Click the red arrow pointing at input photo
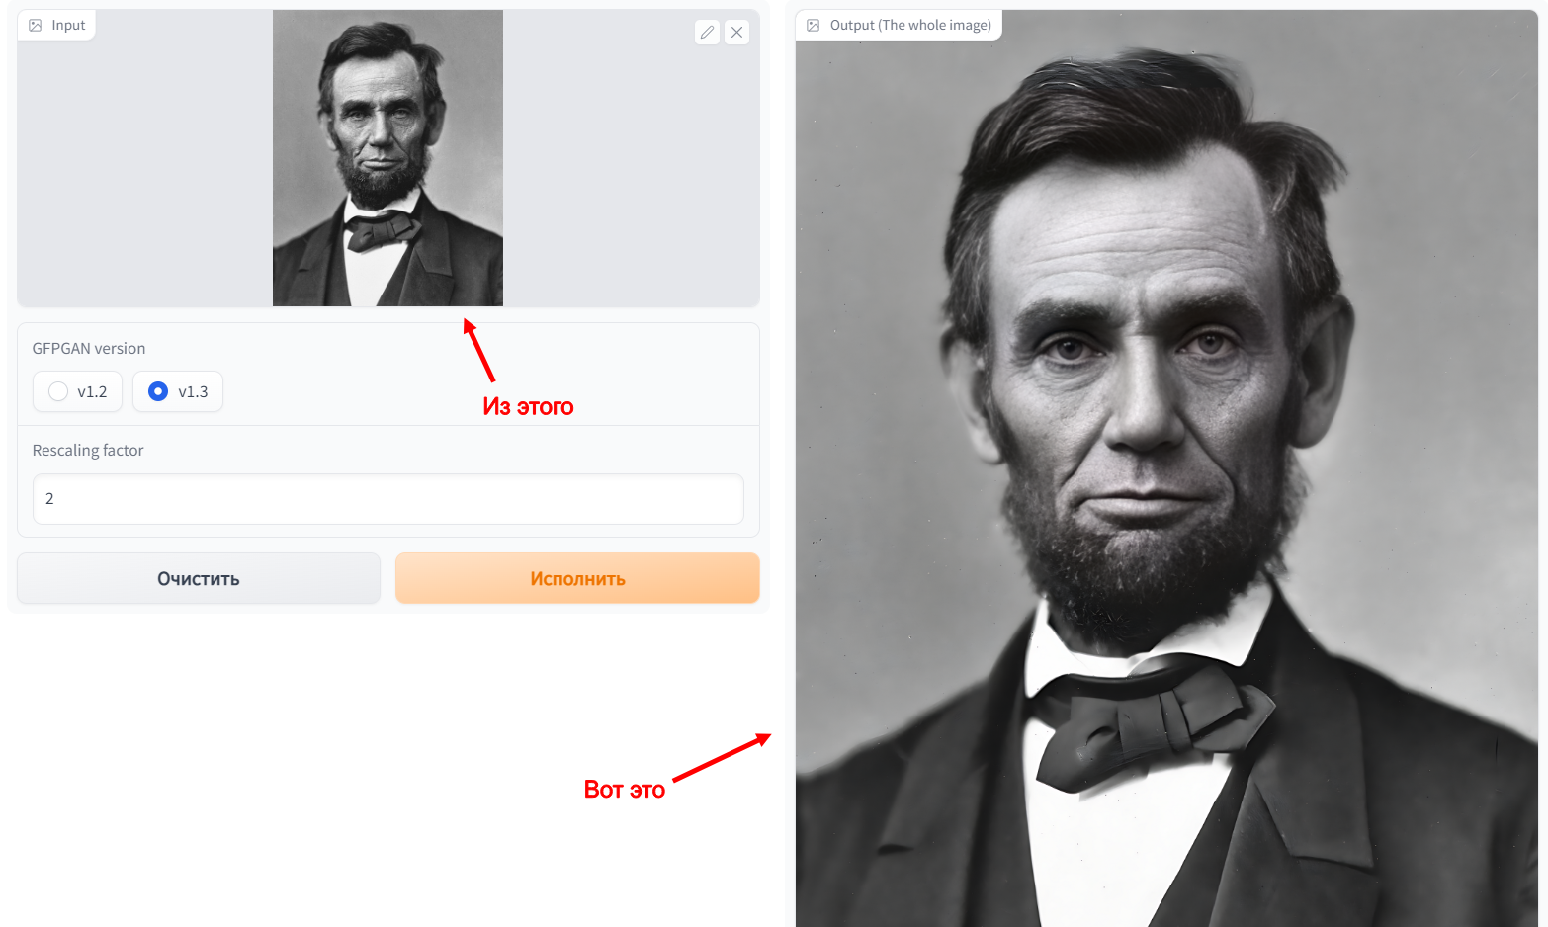The width and height of the screenshot is (1548, 927). click(x=478, y=350)
